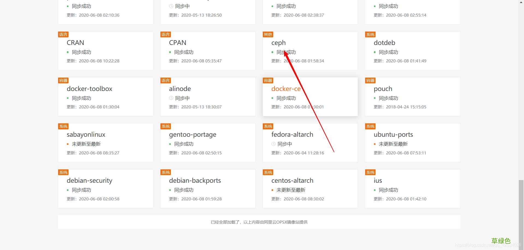The image size is (524, 250).
Task: Click the 系统 tag on fedora-altarch card
Action: (x=268, y=126)
